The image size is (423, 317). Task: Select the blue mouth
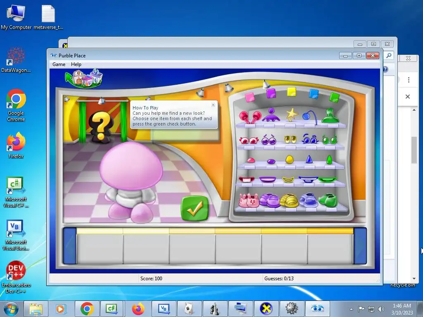coord(308,180)
